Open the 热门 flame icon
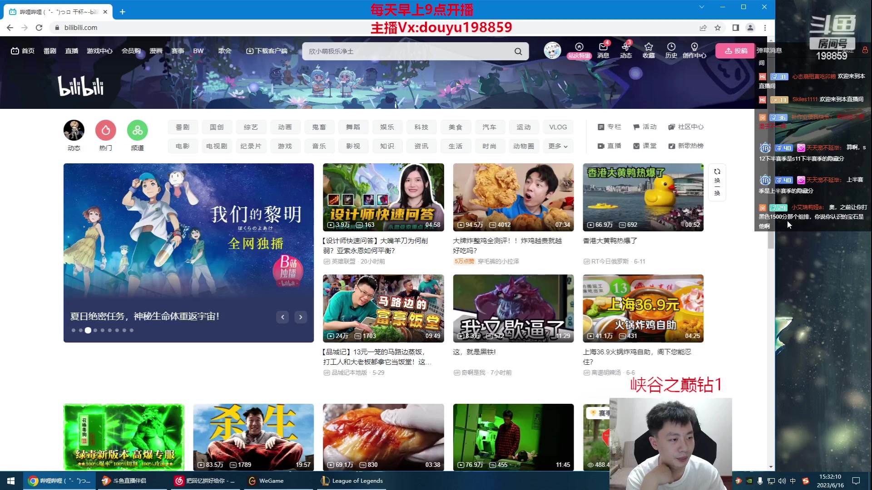The width and height of the screenshot is (872, 490). [106, 131]
